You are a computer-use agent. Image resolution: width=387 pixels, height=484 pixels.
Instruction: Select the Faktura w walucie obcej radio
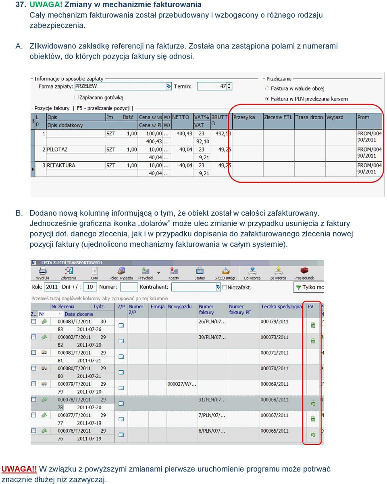[x=267, y=88]
